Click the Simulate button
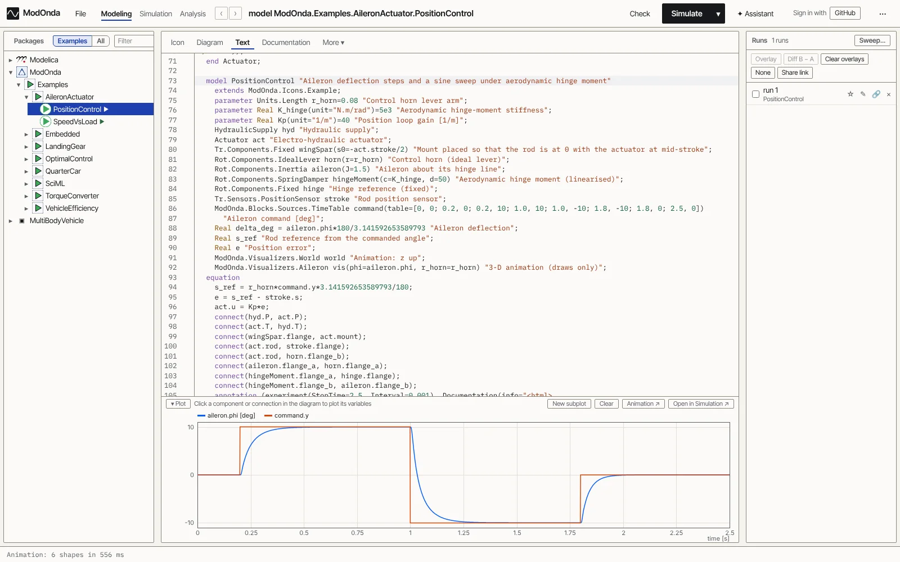Image resolution: width=900 pixels, height=562 pixels. click(x=687, y=13)
